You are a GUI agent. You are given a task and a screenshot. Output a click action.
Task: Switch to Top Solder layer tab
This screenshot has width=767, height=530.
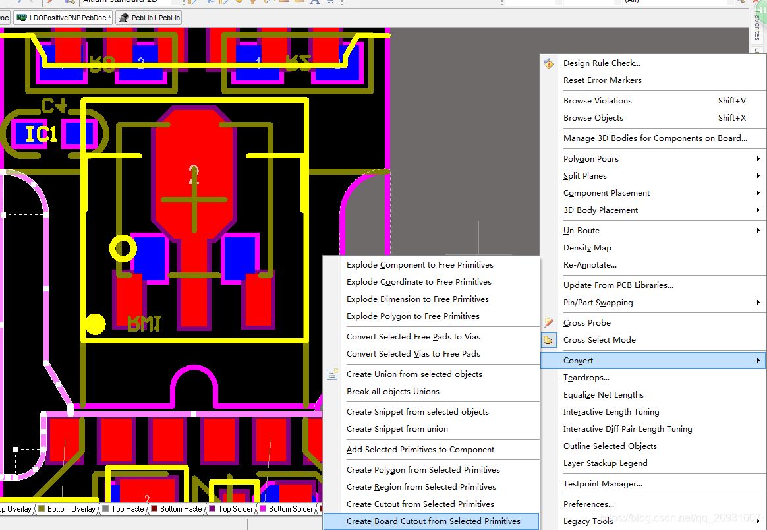click(x=231, y=509)
